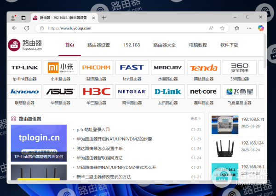
Task: Open the profile avatar icon
Action: tap(13, 18)
